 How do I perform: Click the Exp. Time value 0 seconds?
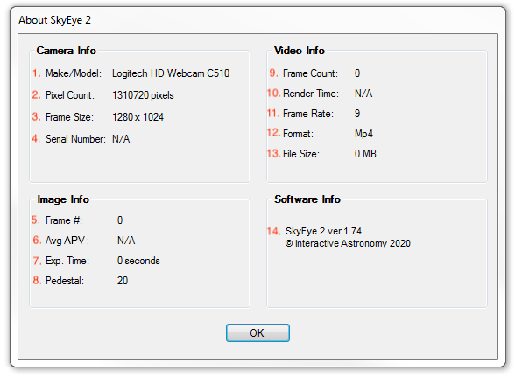click(x=138, y=261)
